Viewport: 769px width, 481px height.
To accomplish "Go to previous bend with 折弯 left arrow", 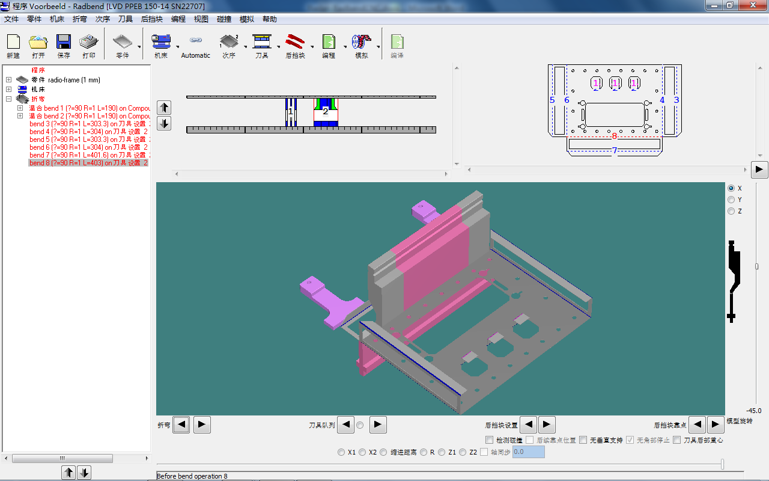I will [182, 424].
